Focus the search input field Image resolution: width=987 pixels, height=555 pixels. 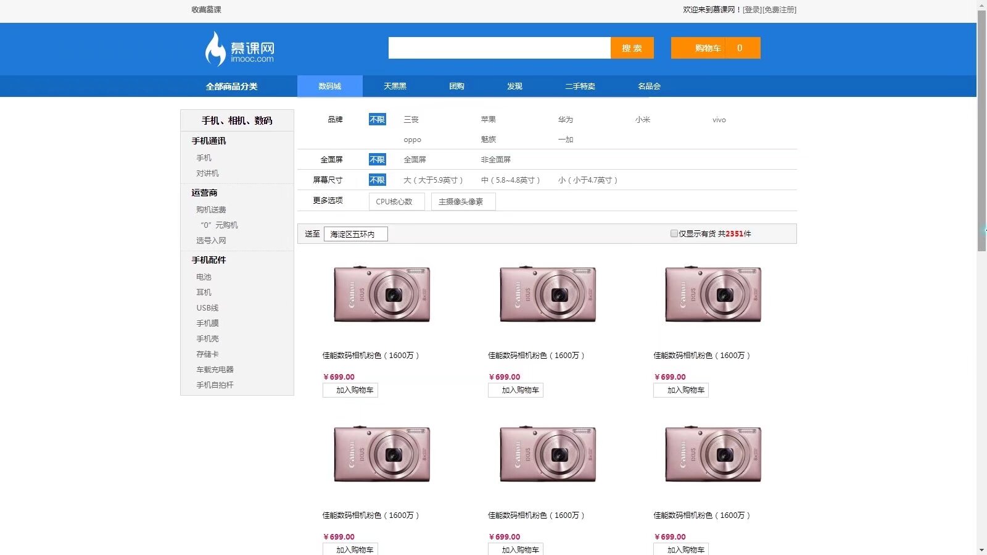[x=500, y=48]
